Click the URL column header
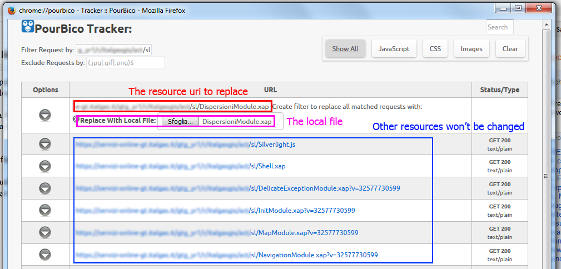Screen dimensions: 561x269 pos(270,90)
